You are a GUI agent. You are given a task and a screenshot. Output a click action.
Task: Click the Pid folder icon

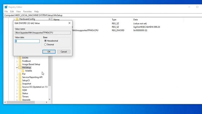(20, 74)
